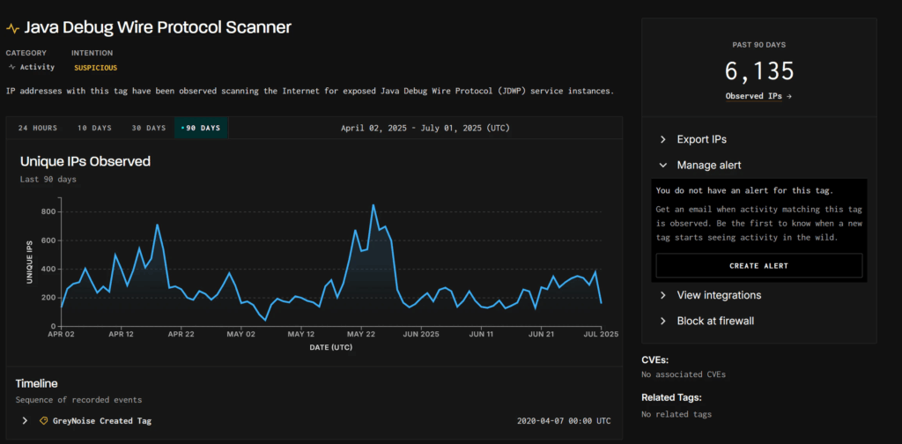The image size is (902, 444).
Task: Click the PAST 90 DAYS label
Action: (758, 44)
